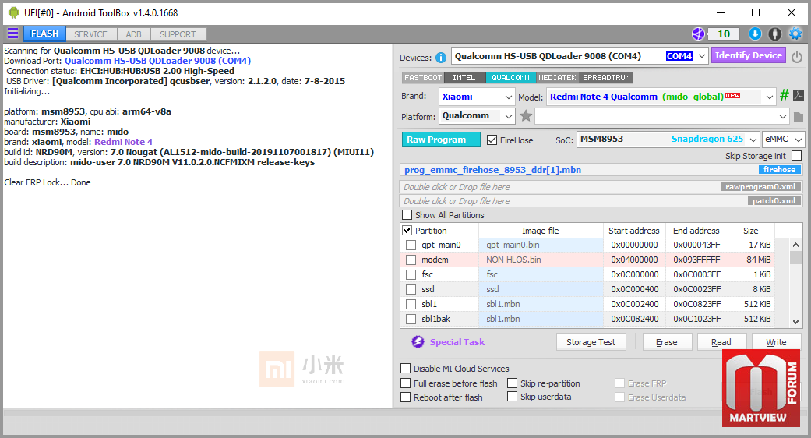Click the NON-HLOS.bin image file cell
Screen dimensions: 811x438
(541, 260)
